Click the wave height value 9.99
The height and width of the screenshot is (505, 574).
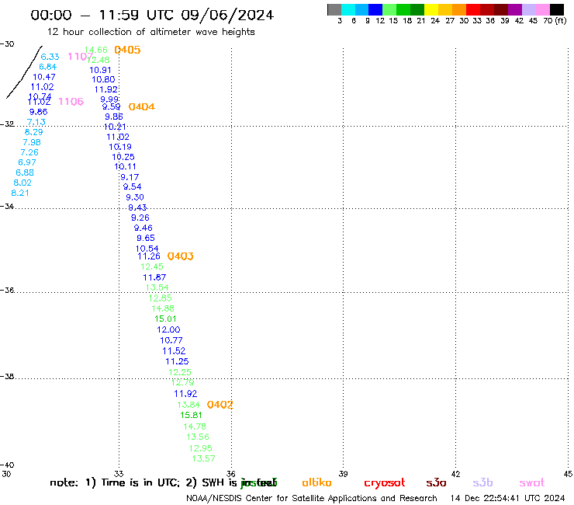109,99
